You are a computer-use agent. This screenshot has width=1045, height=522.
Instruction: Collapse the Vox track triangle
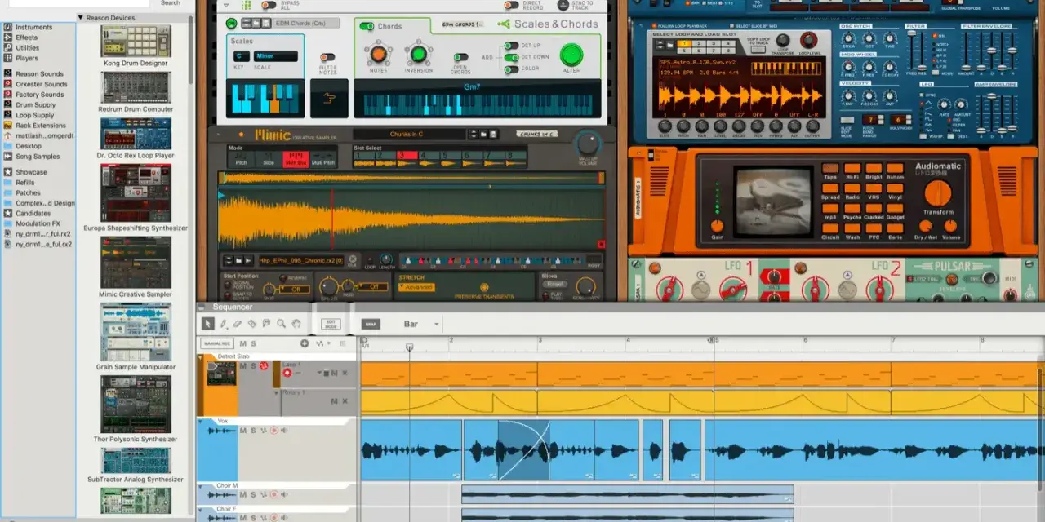click(201, 421)
